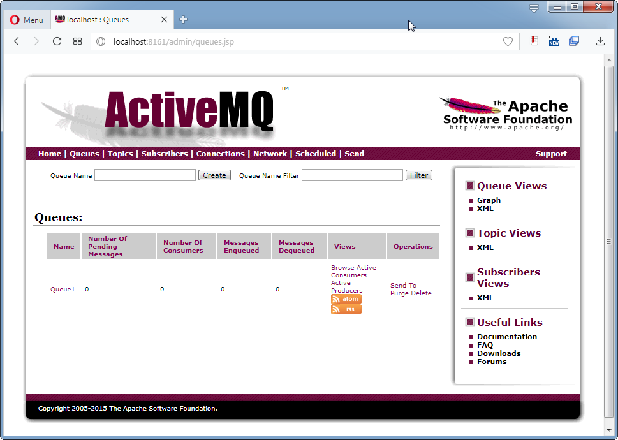618x440 pixels.
Task: Go to the Home menu item
Action: tap(50, 154)
